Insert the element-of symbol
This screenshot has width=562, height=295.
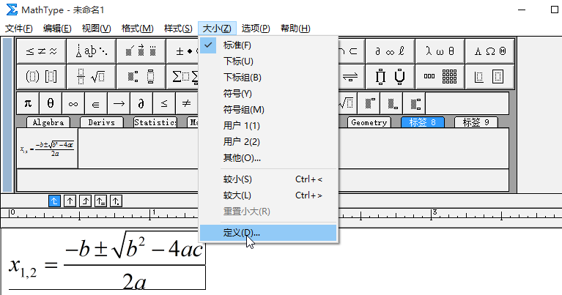point(96,103)
